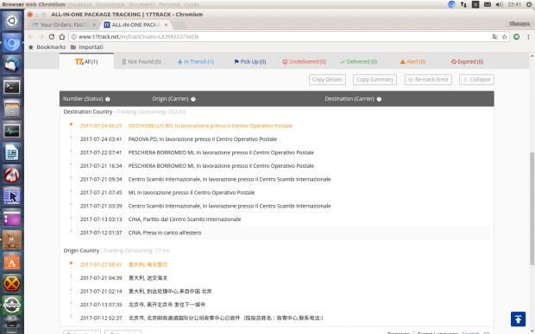The image size is (535, 334).
Task: Go to browser home page icon
Action: tap(62, 37)
